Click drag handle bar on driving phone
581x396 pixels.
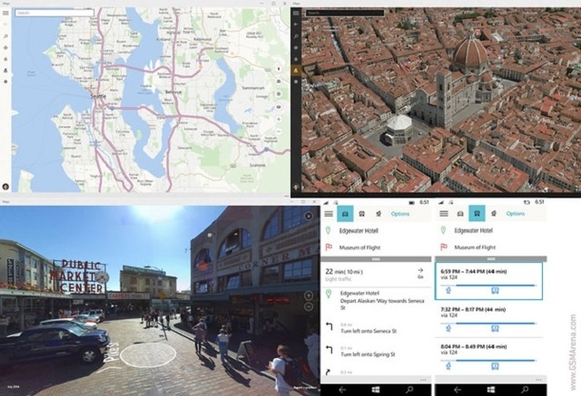(376, 259)
